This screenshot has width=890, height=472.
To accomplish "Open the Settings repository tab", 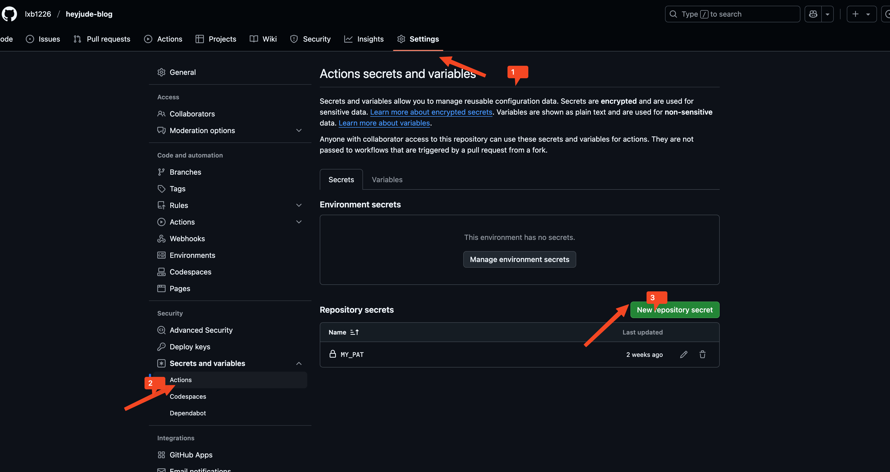I will tap(418, 39).
